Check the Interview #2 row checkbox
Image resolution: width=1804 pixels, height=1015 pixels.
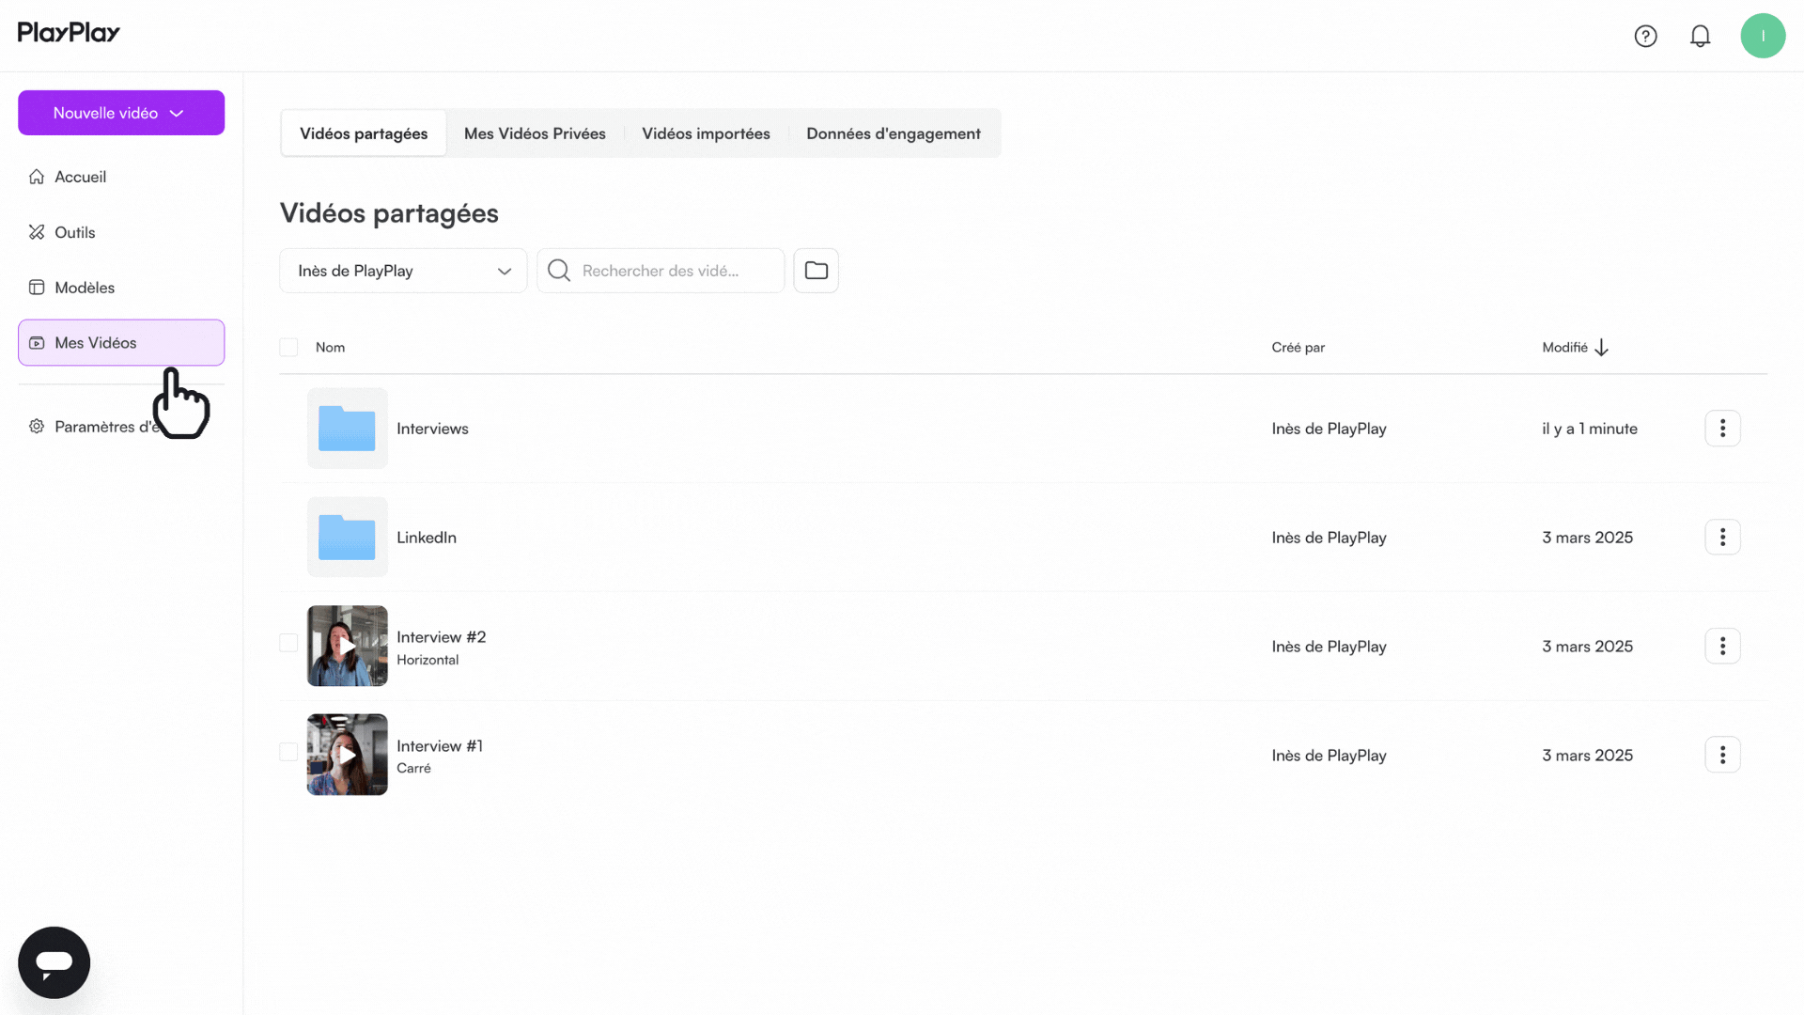click(288, 643)
